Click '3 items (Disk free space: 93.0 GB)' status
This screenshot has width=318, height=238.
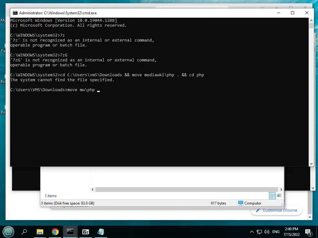click(68, 203)
